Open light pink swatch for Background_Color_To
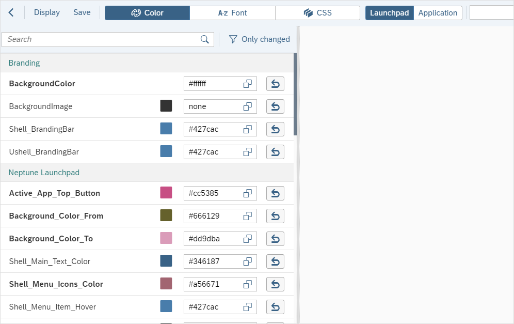The image size is (514, 324). [x=166, y=238]
